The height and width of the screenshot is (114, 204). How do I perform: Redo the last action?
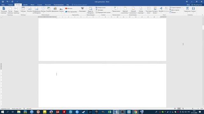tap(12, 2)
